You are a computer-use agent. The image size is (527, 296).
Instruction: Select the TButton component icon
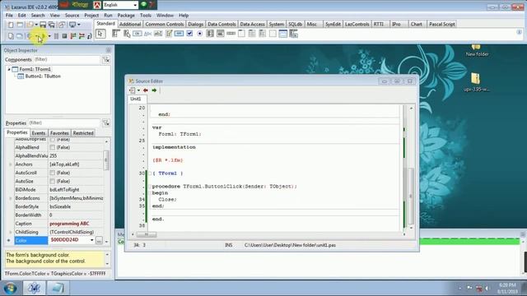coord(138,34)
